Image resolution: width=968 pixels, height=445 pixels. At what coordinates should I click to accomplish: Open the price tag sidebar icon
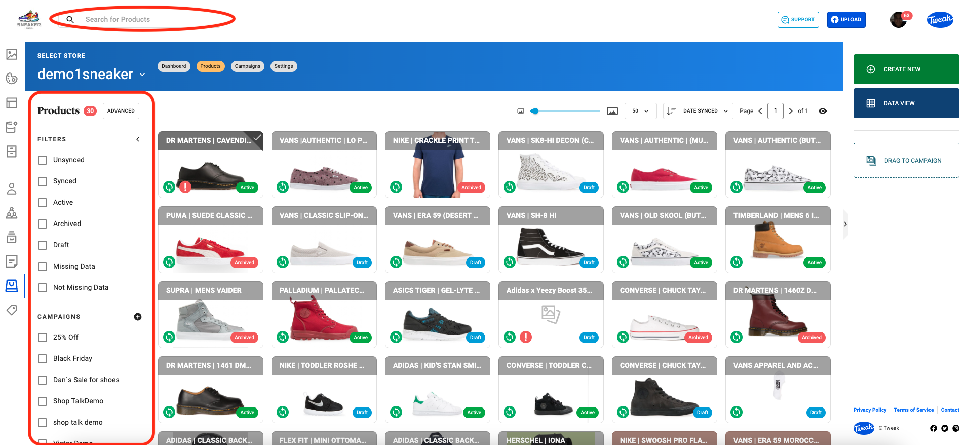coord(12,310)
